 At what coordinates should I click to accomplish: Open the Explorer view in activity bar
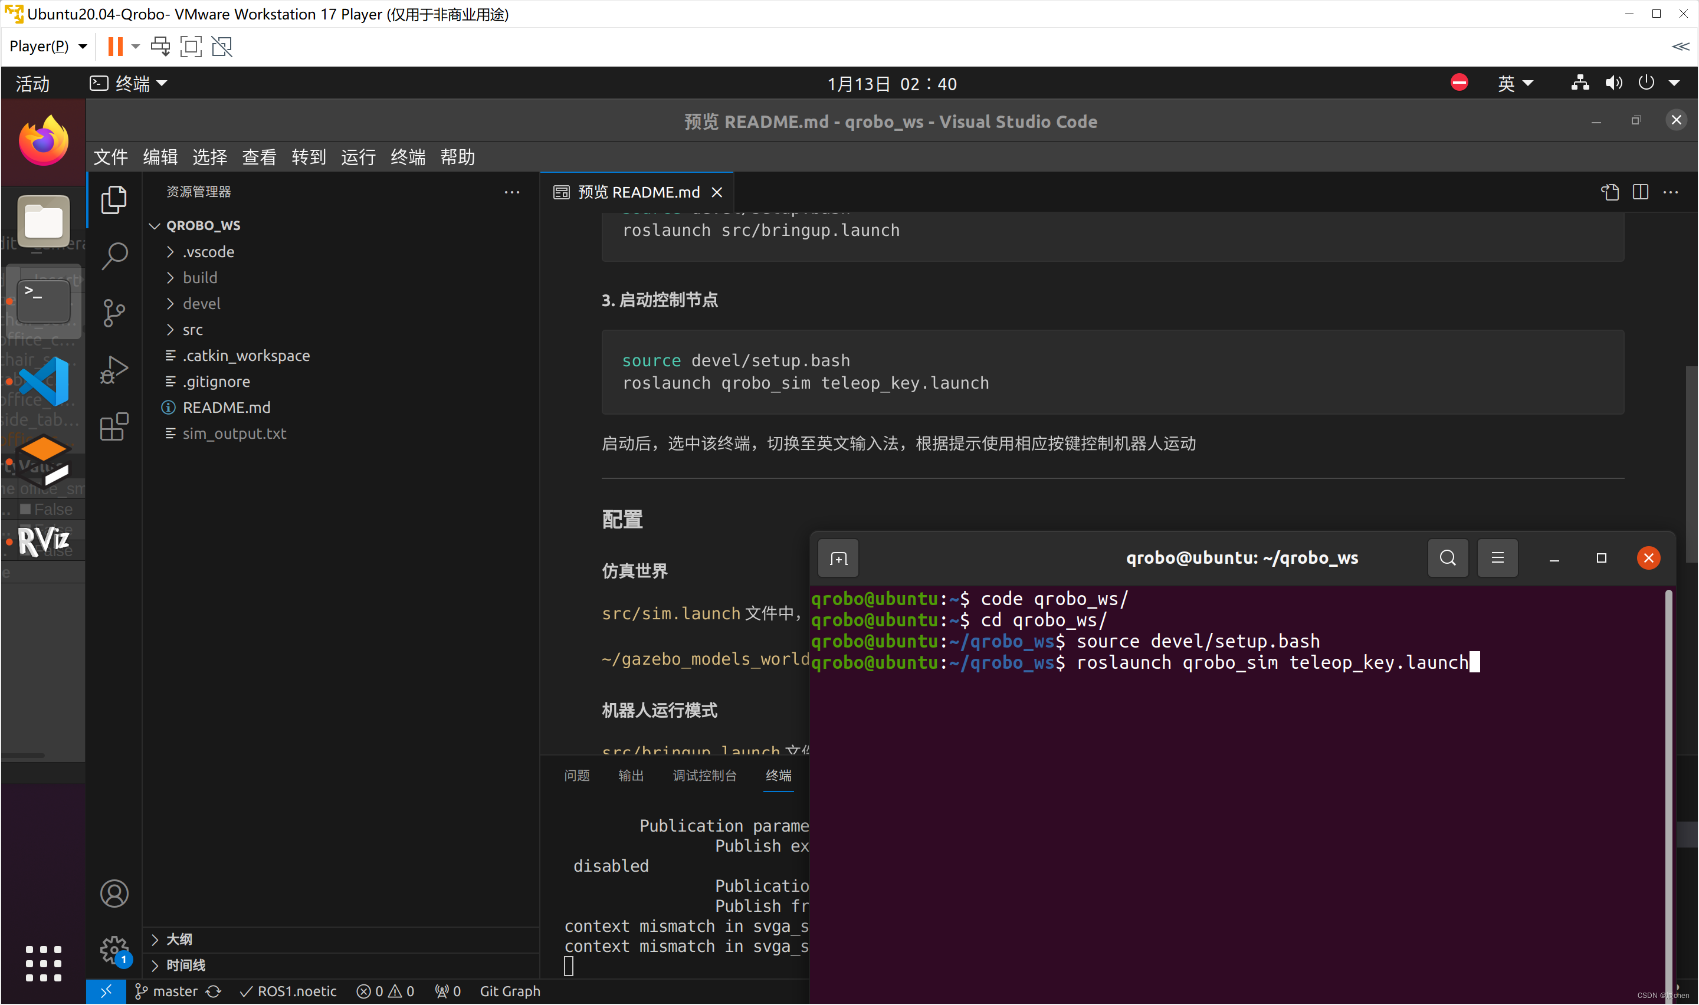[x=114, y=200]
